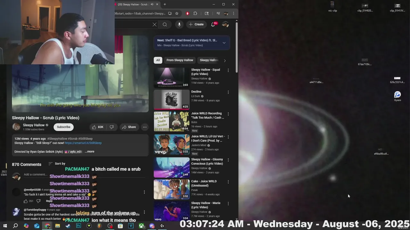
Task: Open the Chrome extensions puzzle icon
Action: pos(195,13)
